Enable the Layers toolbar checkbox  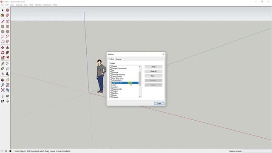pos(110,85)
